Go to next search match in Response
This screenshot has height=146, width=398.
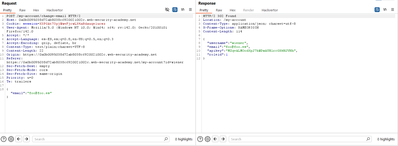pyautogui.click(x=223, y=139)
